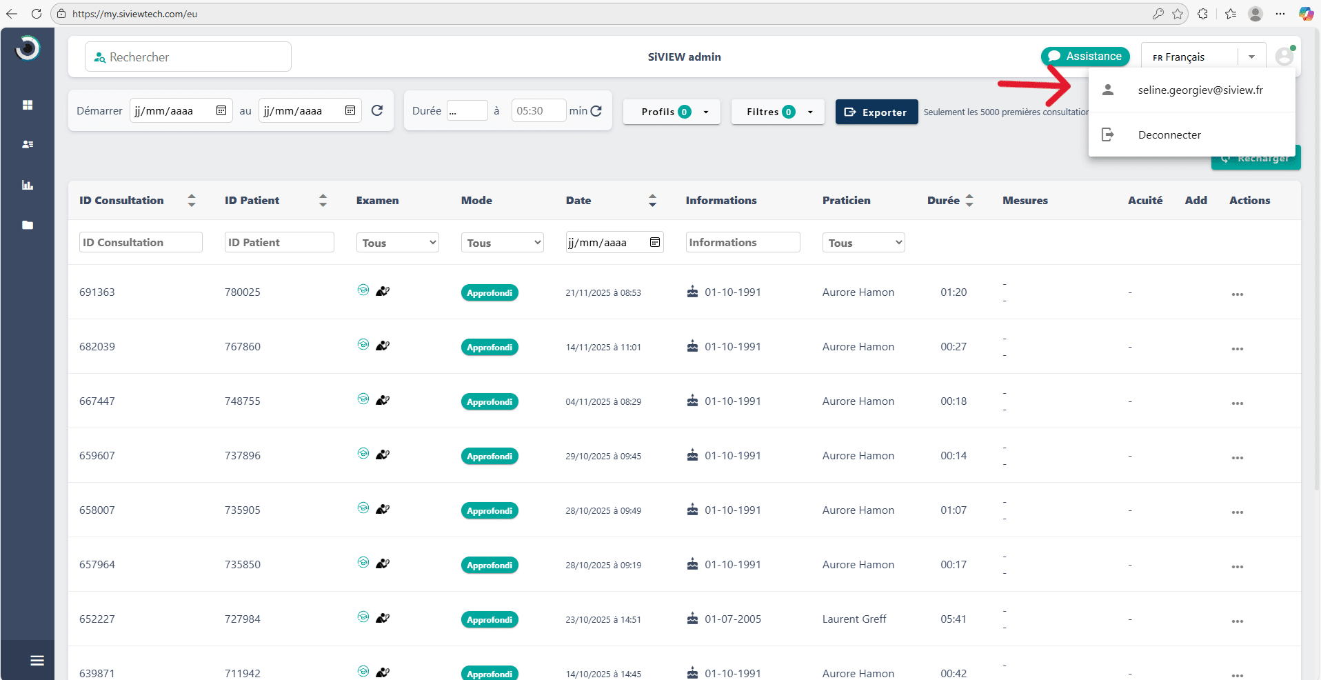Select seline.georgiev@siview.fr account entry
This screenshot has width=1321, height=680.
pos(1200,90)
